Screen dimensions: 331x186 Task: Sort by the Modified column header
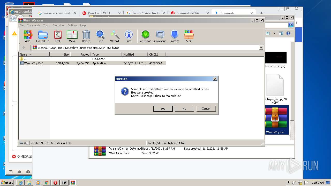[135, 55]
